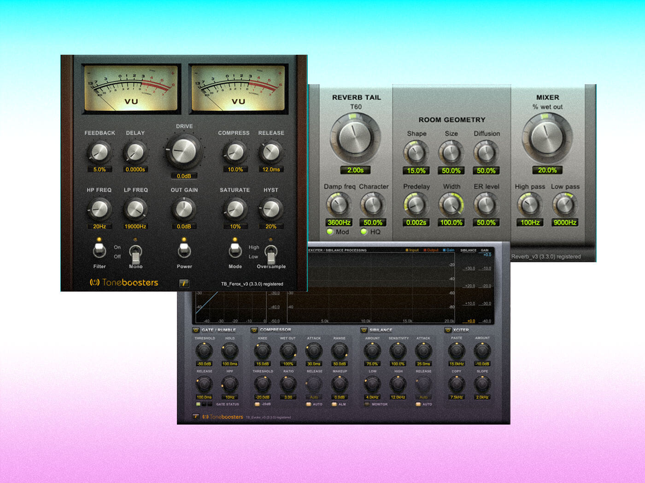This screenshot has width=645, height=483.
Task: Click the Predelay knob in Reverb
Action: (x=416, y=205)
